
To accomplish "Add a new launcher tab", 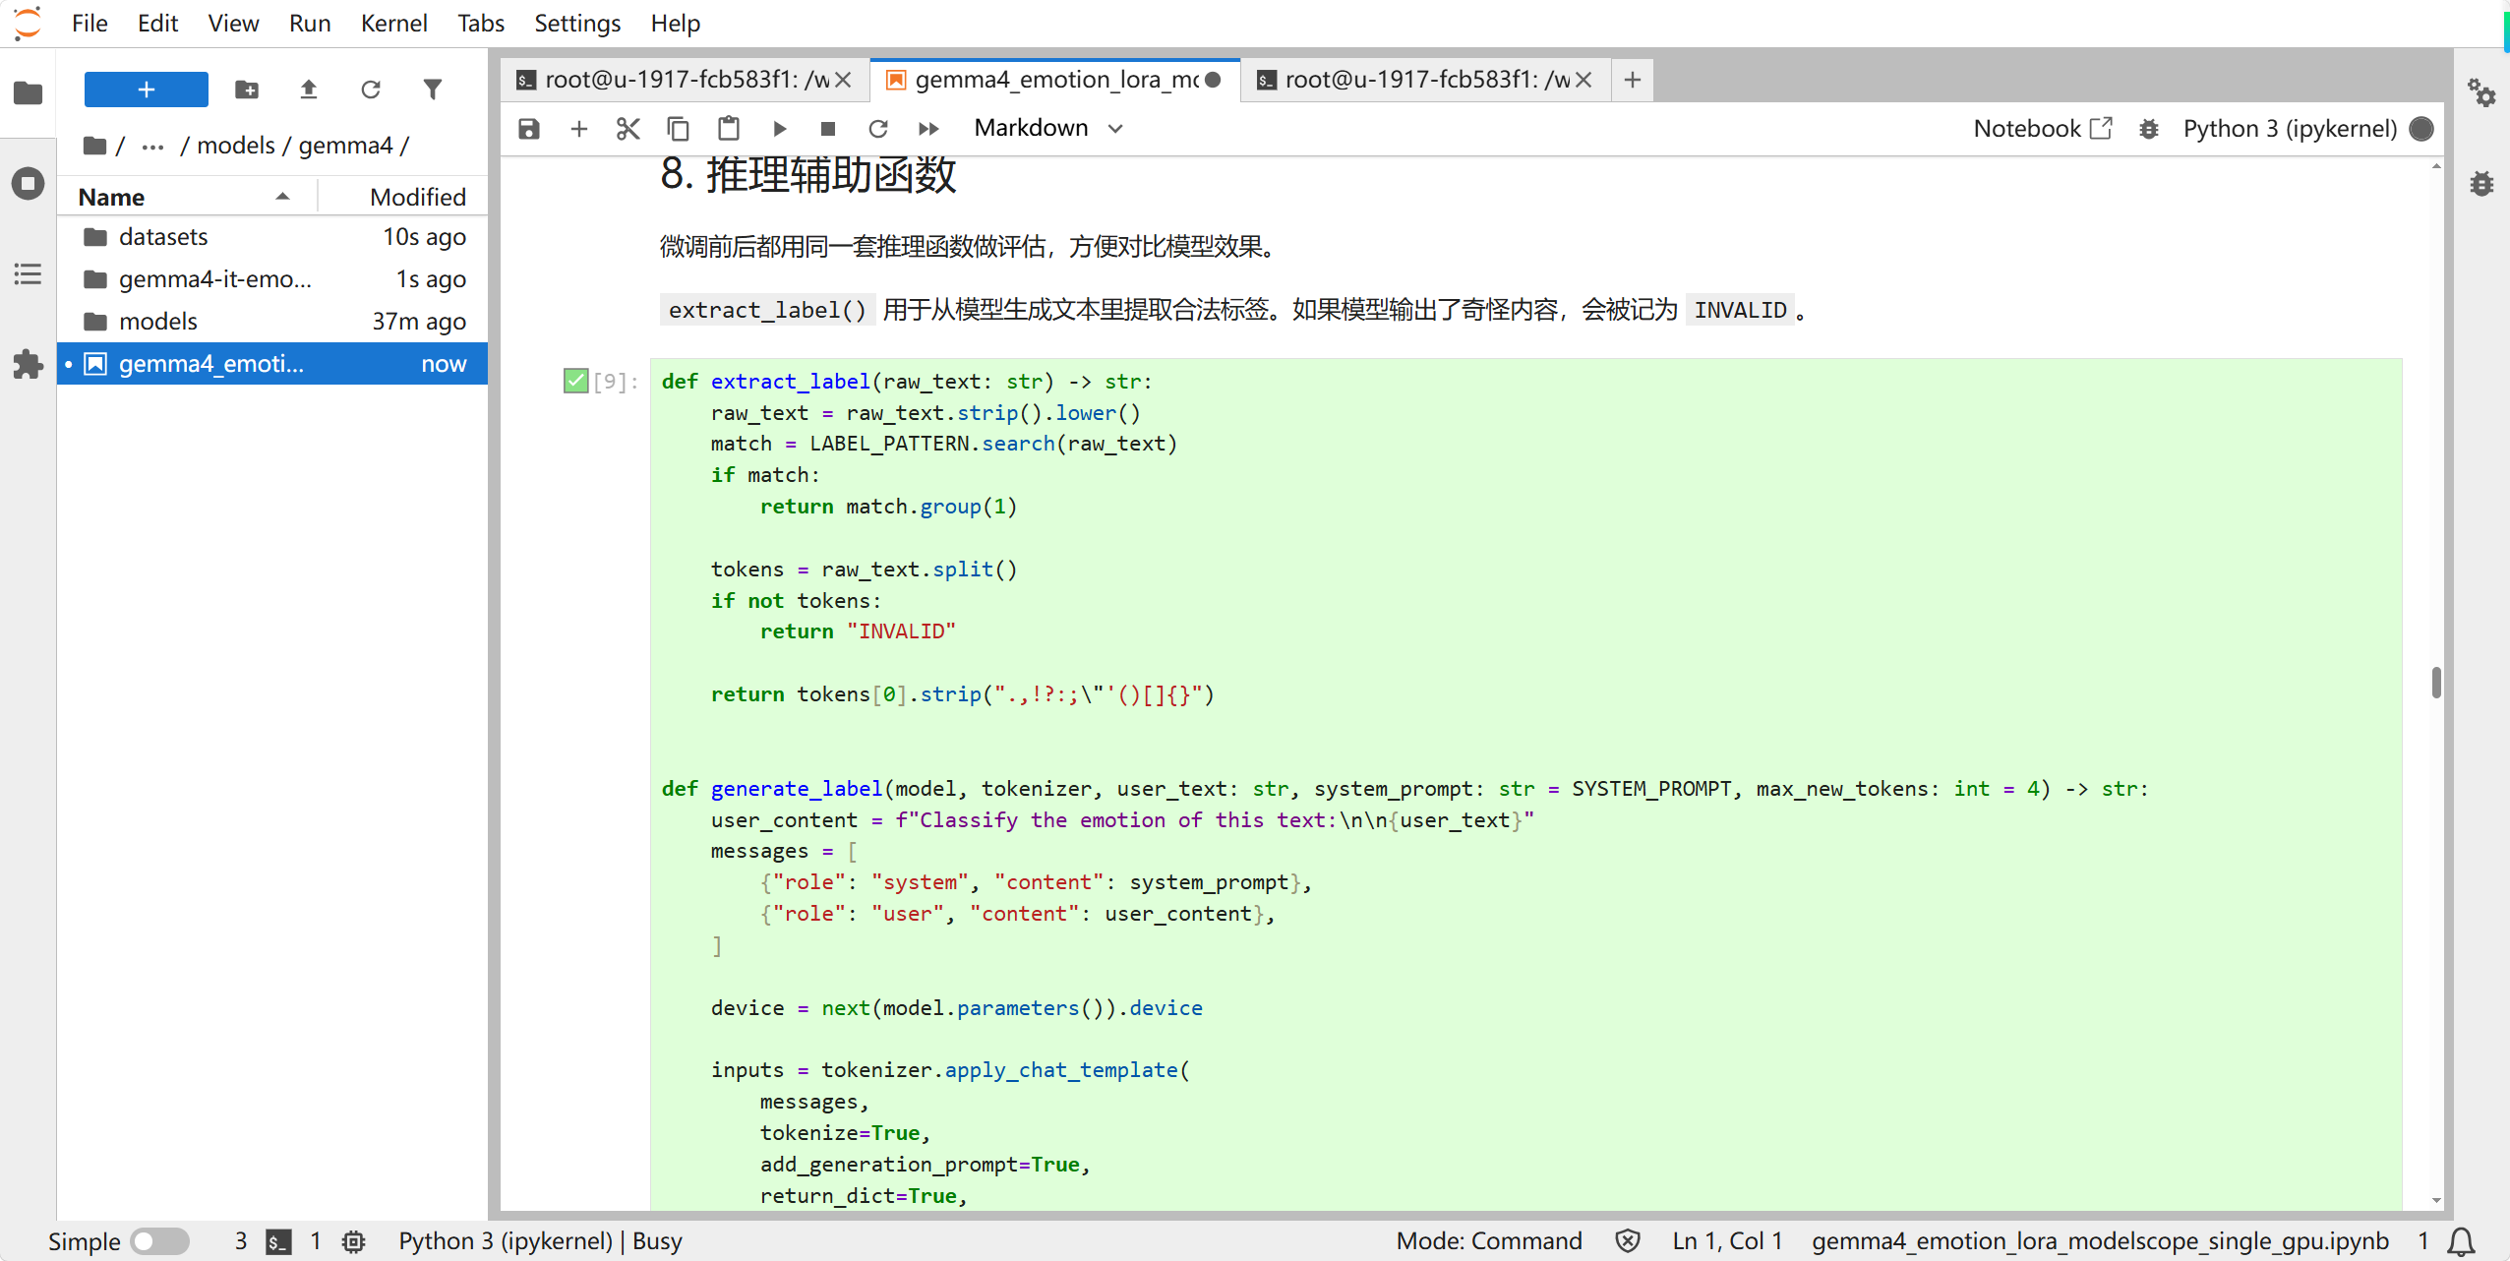I will [1633, 80].
